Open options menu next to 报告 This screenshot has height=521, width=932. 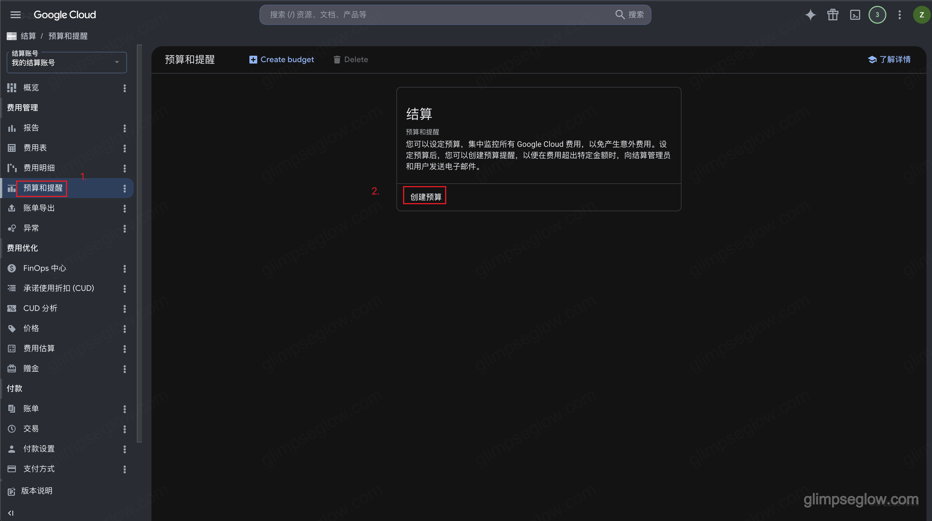tap(124, 128)
